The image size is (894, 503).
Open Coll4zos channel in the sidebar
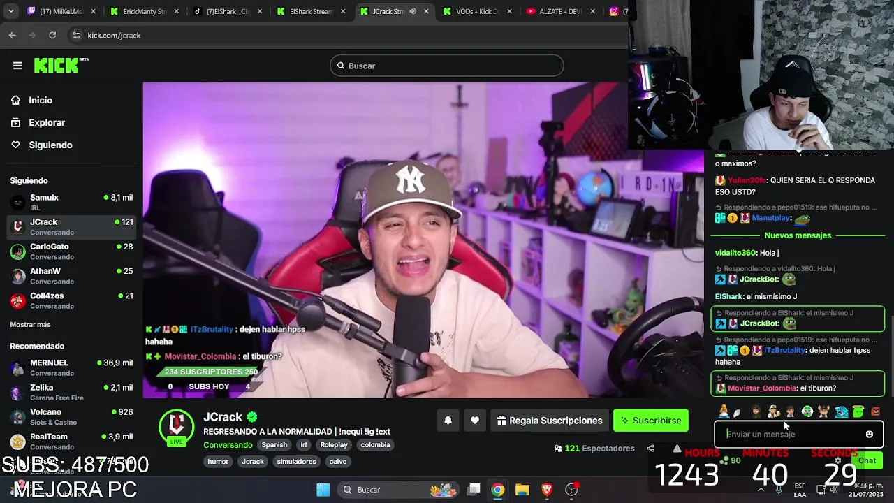71,300
